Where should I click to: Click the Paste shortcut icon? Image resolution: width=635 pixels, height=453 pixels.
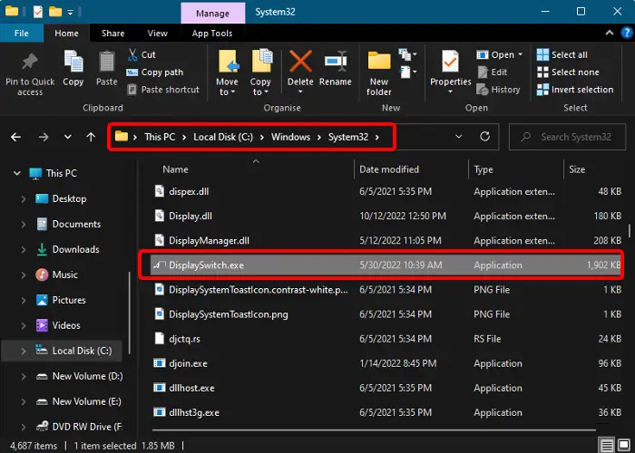[132, 90]
